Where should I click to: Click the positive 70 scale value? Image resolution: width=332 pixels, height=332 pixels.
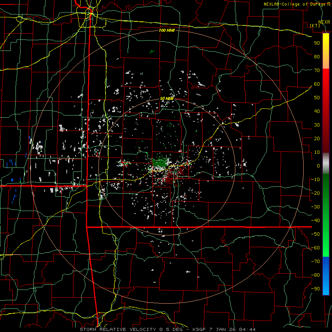pyautogui.click(x=317, y=70)
